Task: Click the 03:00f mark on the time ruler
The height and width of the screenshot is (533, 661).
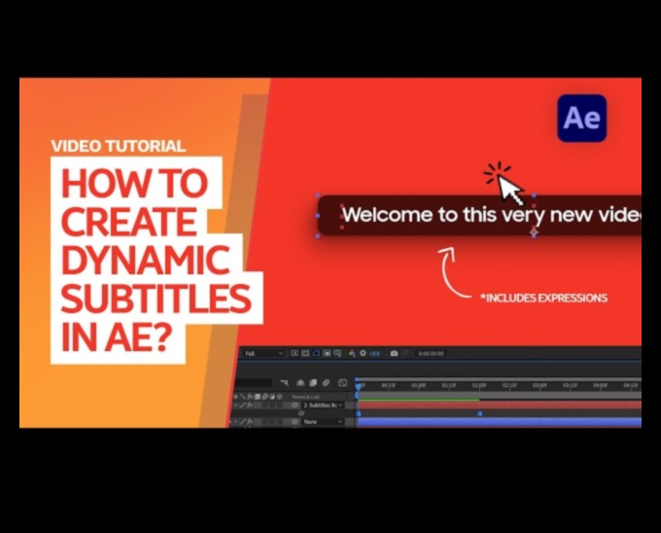Action: (x=539, y=385)
